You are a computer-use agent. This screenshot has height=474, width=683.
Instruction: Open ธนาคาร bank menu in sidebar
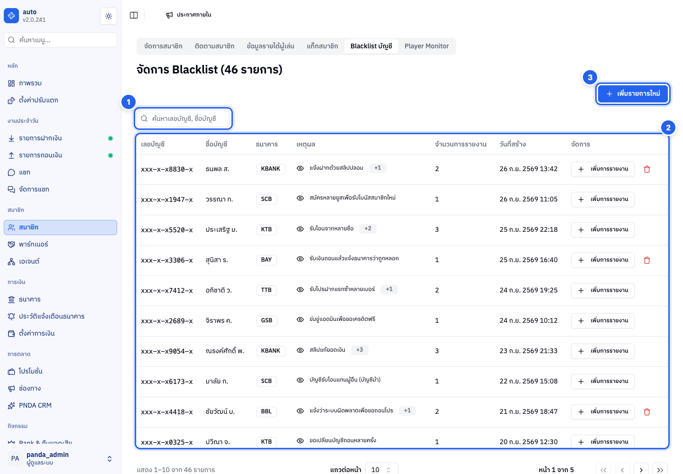click(x=60, y=300)
